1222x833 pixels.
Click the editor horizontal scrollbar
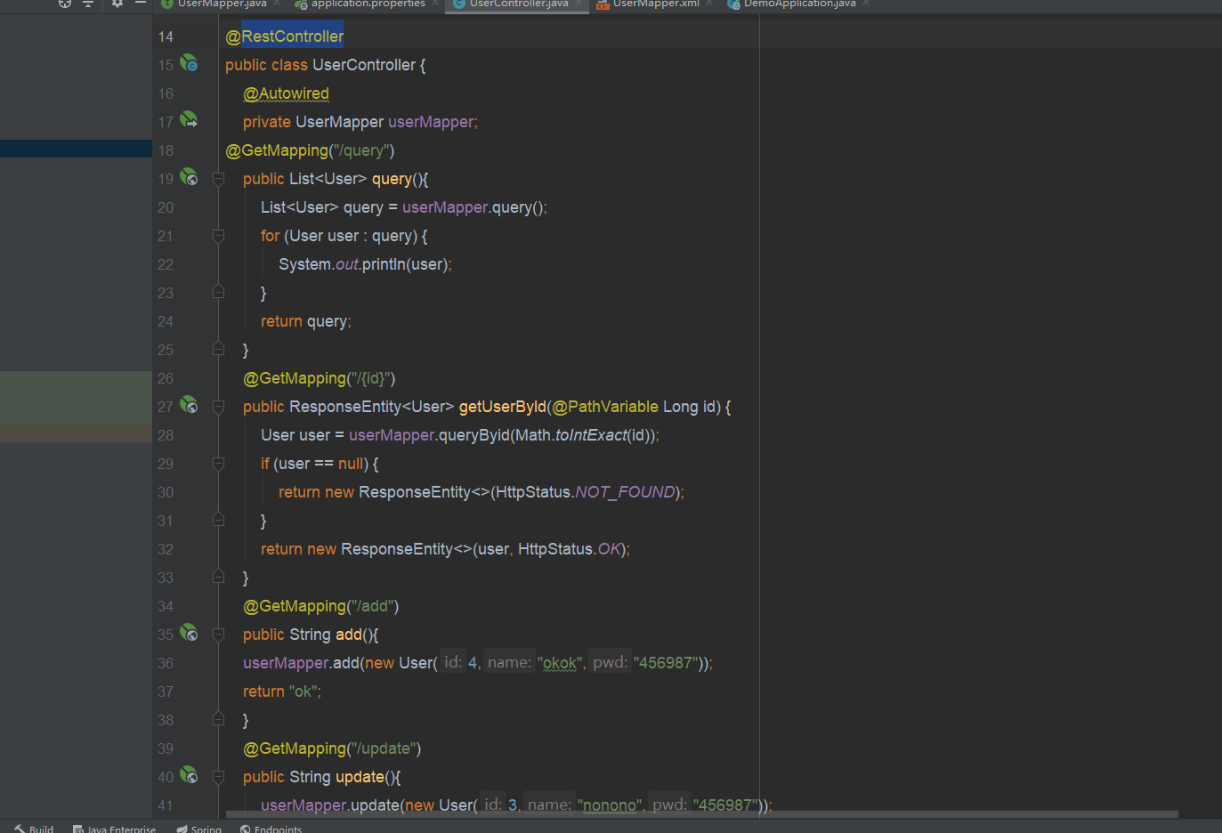tap(701, 814)
